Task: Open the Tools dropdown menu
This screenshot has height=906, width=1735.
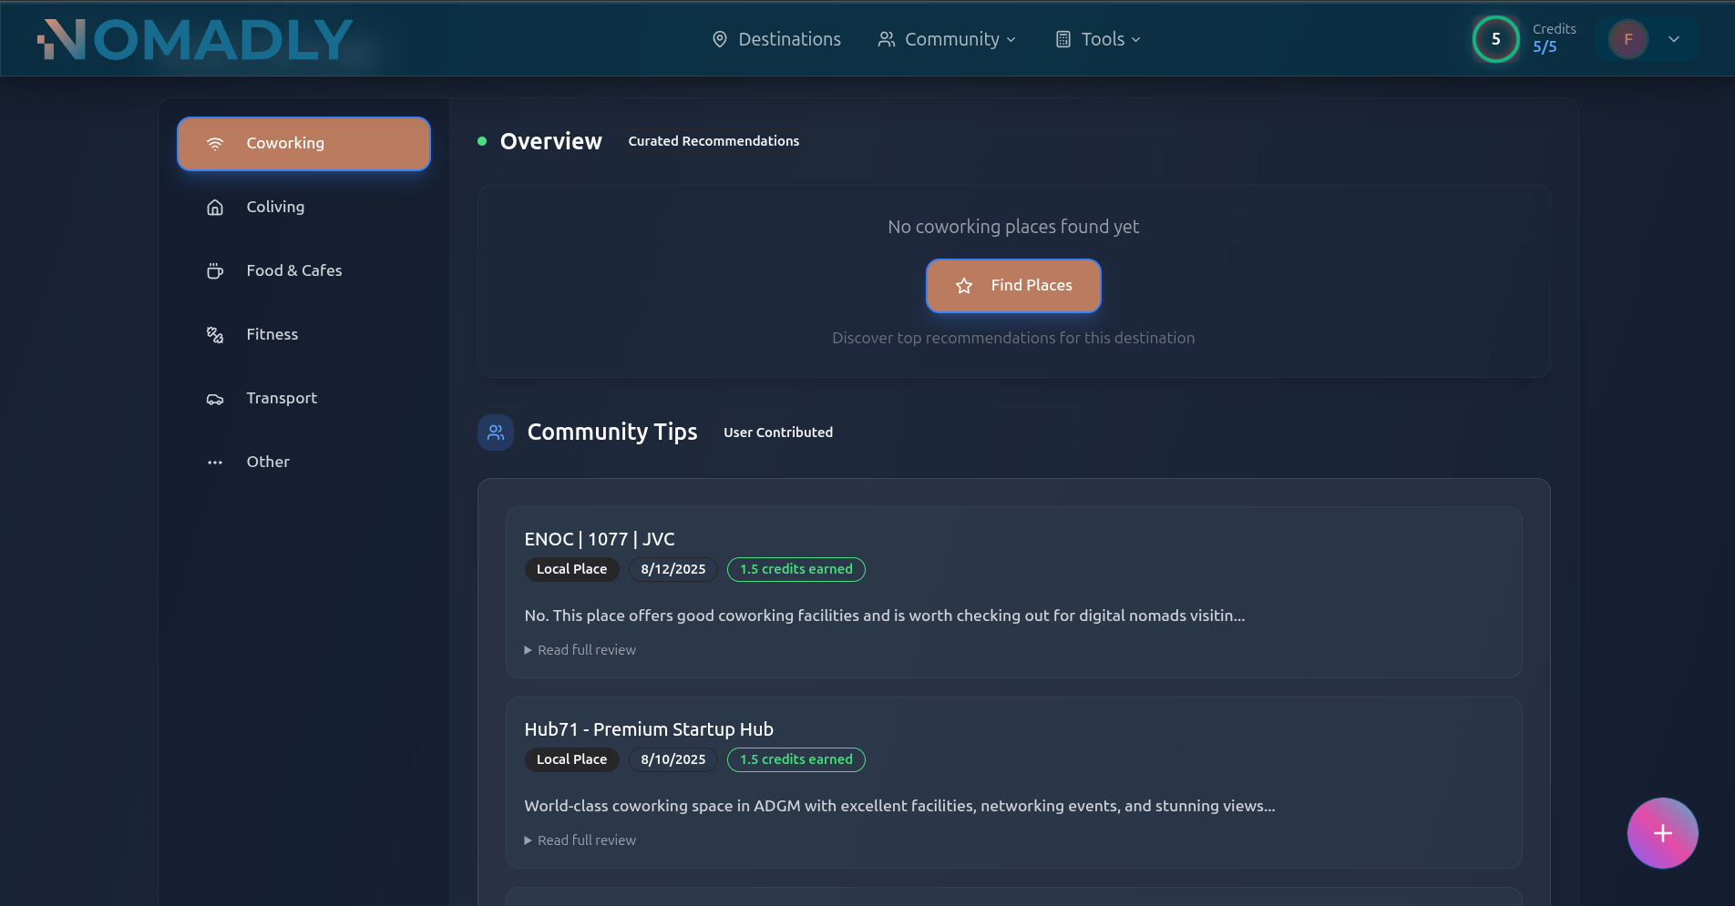Action: pos(1097,39)
